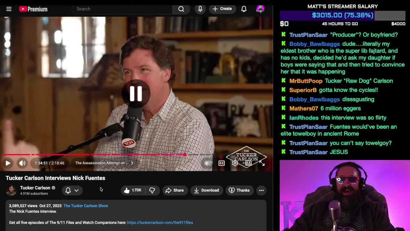Viewport: 410px width, 231px height.
Task: Switch to theater mode view
Action: [249, 163]
